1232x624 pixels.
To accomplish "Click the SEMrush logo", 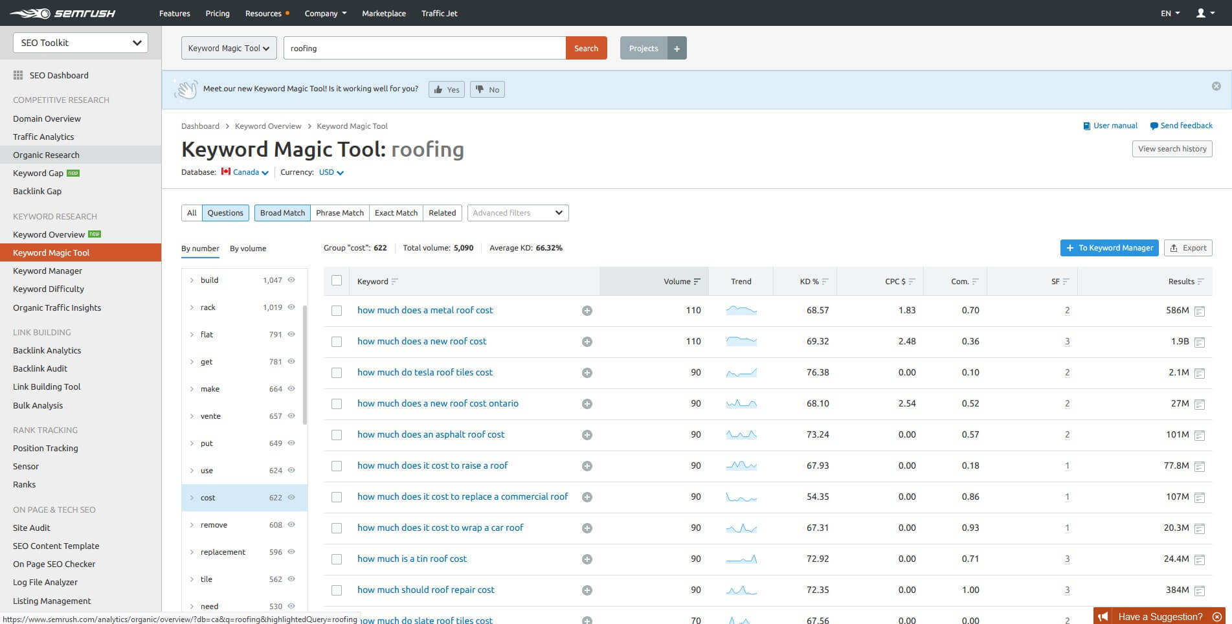I will (x=63, y=13).
